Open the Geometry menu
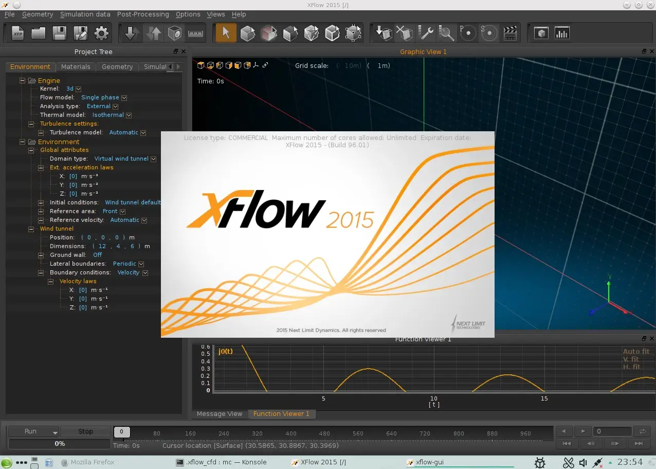656x469 pixels. coord(38,14)
